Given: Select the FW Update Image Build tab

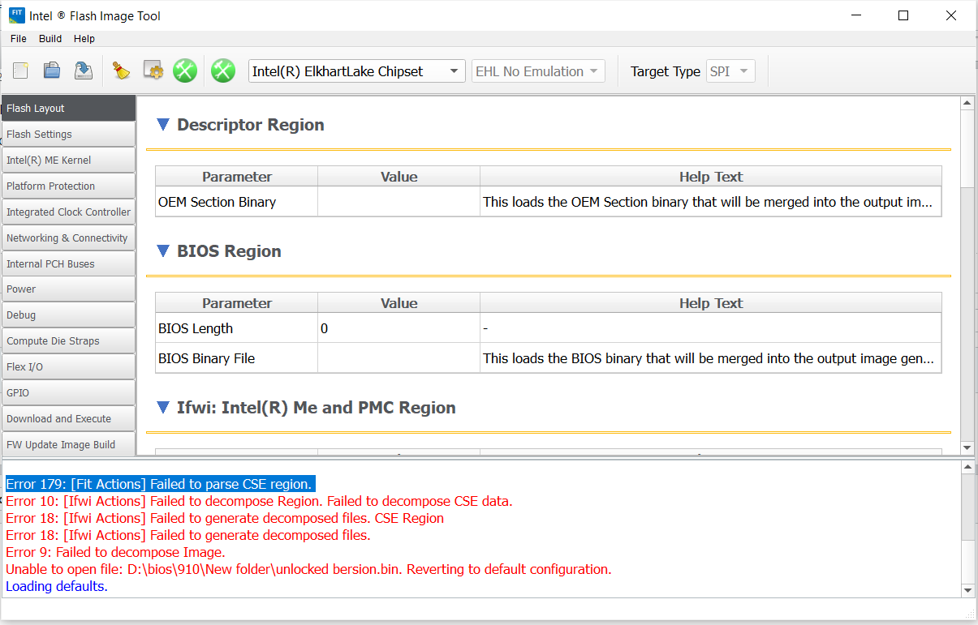Looking at the screenshot, I should point(68,444).
